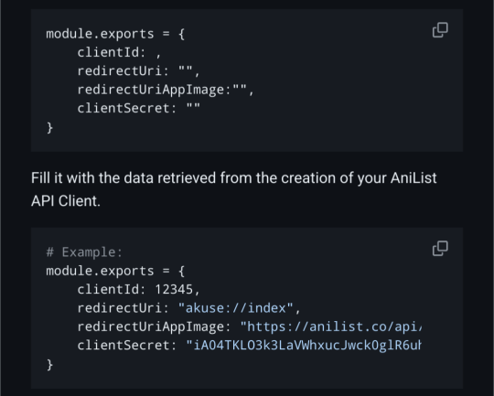Click the example clientSecret key label
Image resolution: width=494 pixels, height=396 pixels.
coord(127,346)
